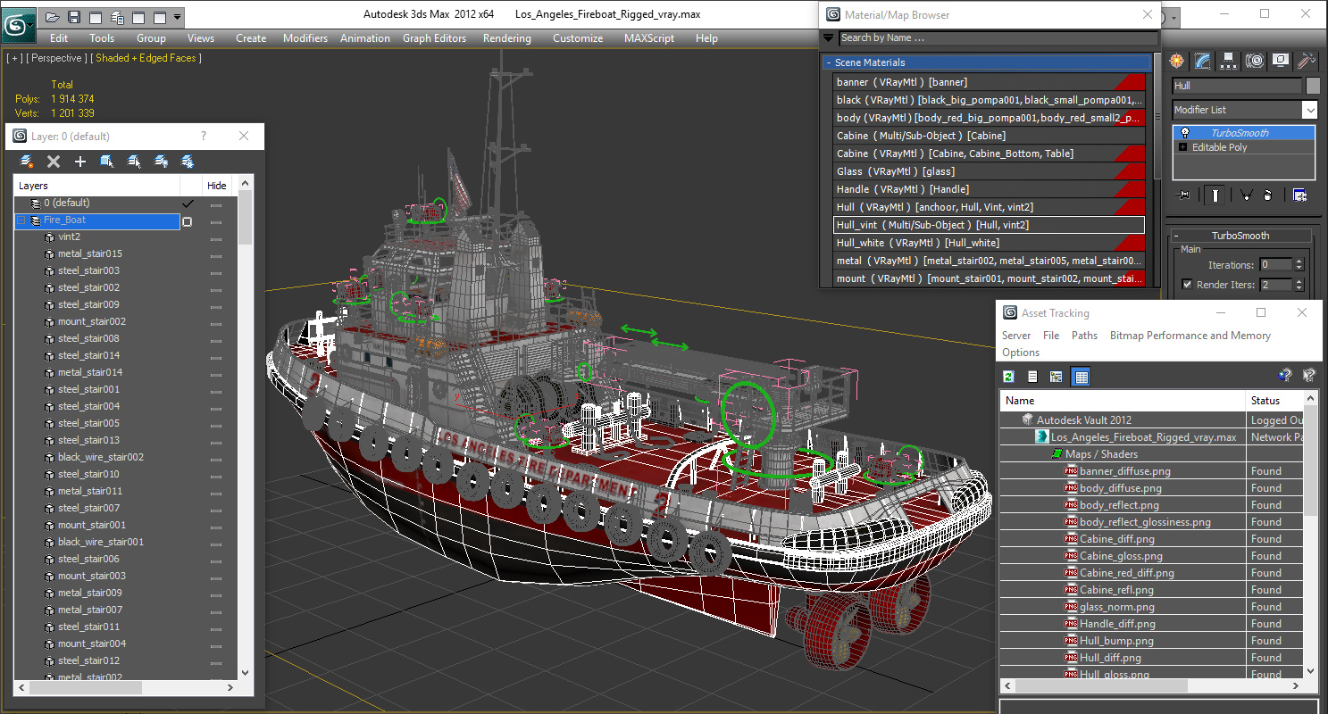Viewport: 1328px width, 714px height.
Task: Click Select Highlighted Objects and Layers icon
Action: [107, 162]
